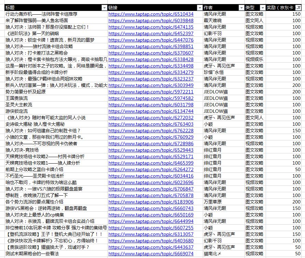Screen dimensions: 305x258
Task: Visit the topic/6760929 link
Action: coord(151,137)
